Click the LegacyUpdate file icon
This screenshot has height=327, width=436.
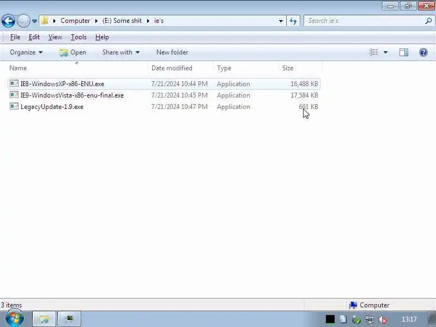point(14,106)
